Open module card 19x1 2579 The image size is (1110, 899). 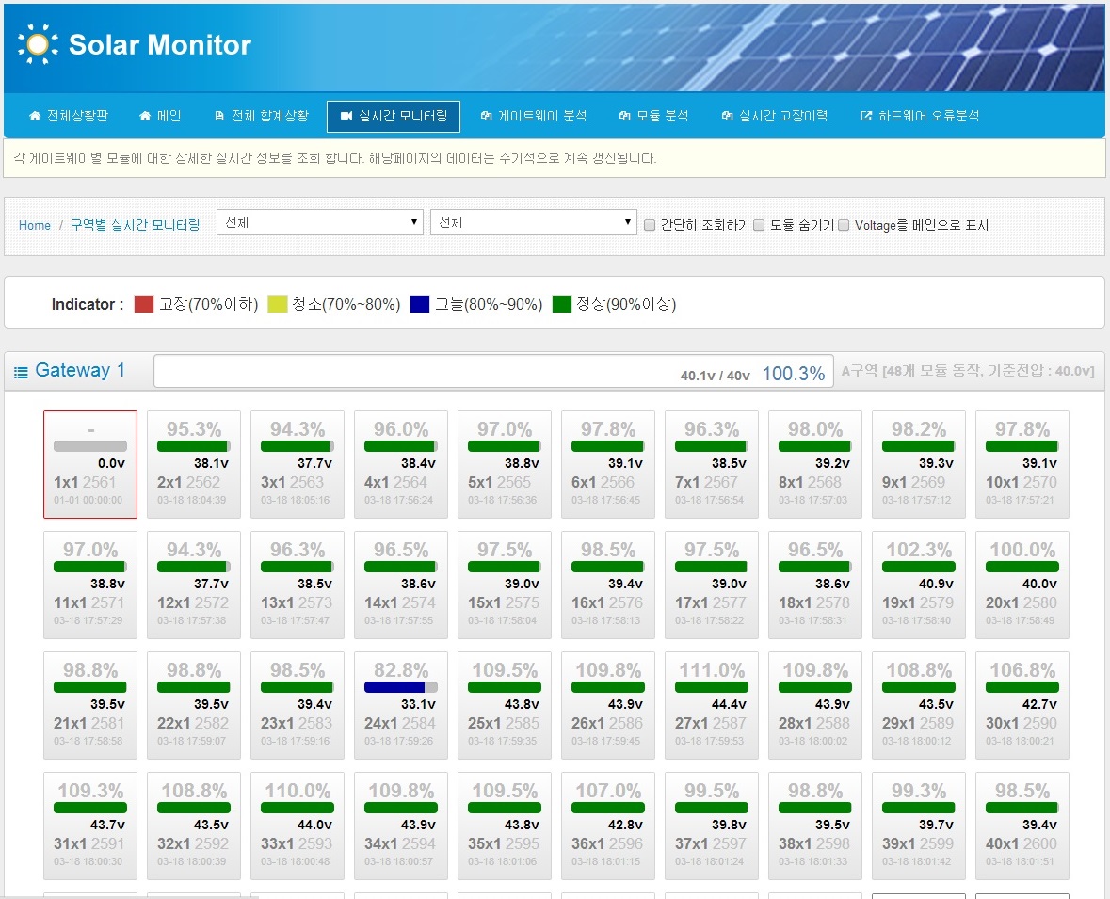pyautogui.click(x=919, y=585)
